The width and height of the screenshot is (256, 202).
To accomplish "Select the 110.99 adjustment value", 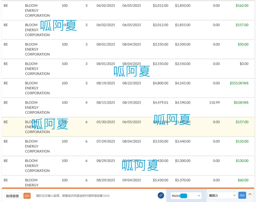I will point(214,102).
